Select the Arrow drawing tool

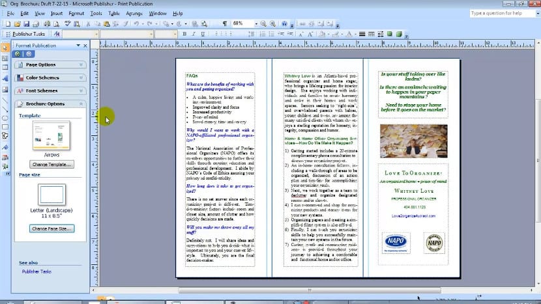[x=5, y=109]
